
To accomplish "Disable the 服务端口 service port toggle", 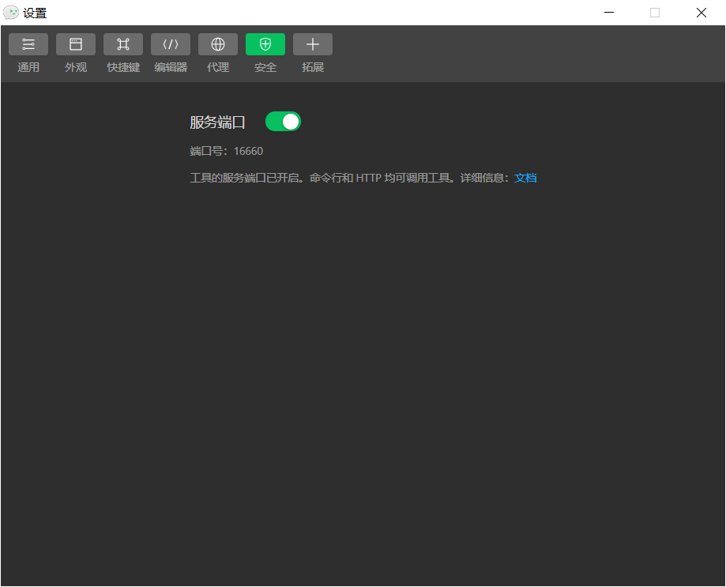I will [283, 122].
